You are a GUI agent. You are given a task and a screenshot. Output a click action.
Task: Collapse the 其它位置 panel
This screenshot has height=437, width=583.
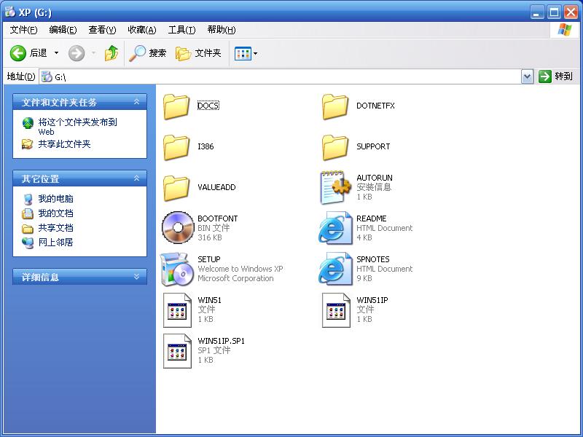136,178
